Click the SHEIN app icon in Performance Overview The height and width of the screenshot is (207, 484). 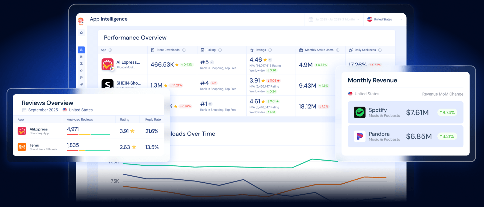(107, 83)
